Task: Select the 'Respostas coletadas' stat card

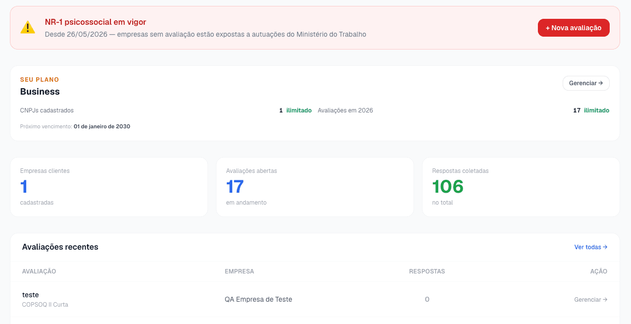Action: click(521, 187)
